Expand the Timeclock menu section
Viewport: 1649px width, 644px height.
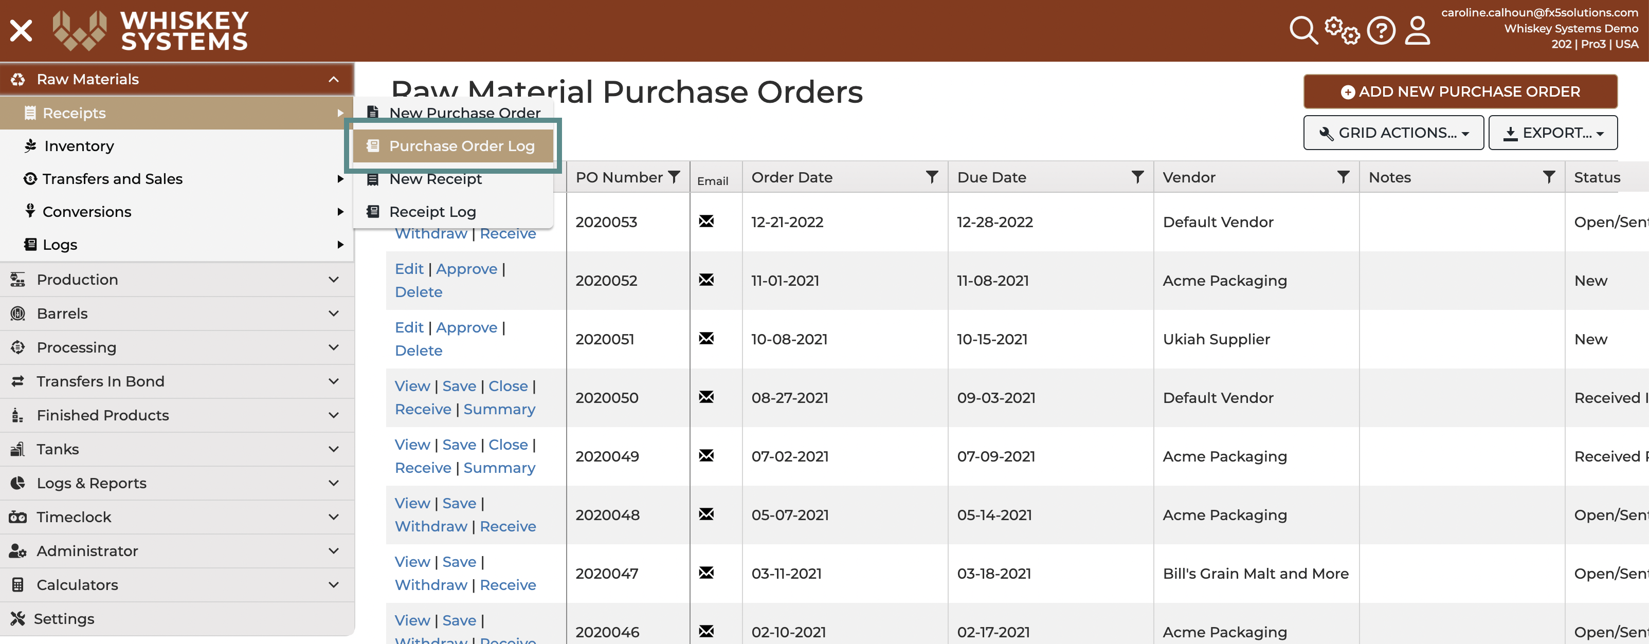click(177, 517)
